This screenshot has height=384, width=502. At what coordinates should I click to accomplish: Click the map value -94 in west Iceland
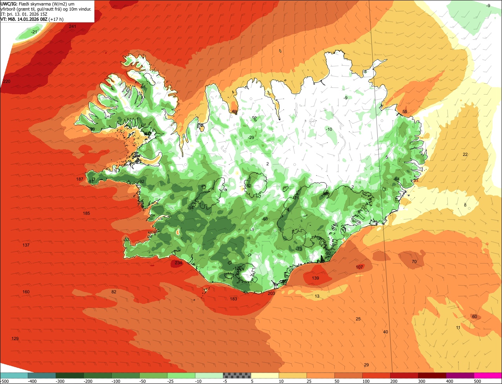(x=191, y=208)
